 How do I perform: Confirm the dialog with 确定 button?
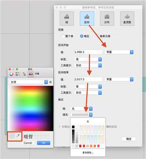click(x=129, y=139)
